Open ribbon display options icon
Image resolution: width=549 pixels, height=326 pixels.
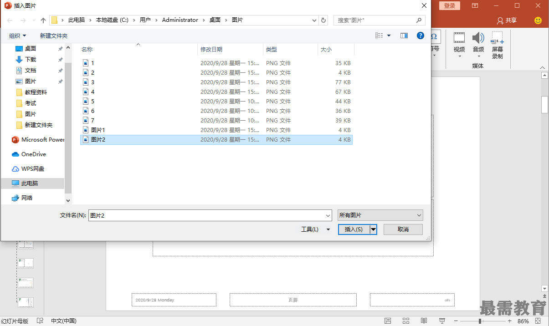coord(475,5)
